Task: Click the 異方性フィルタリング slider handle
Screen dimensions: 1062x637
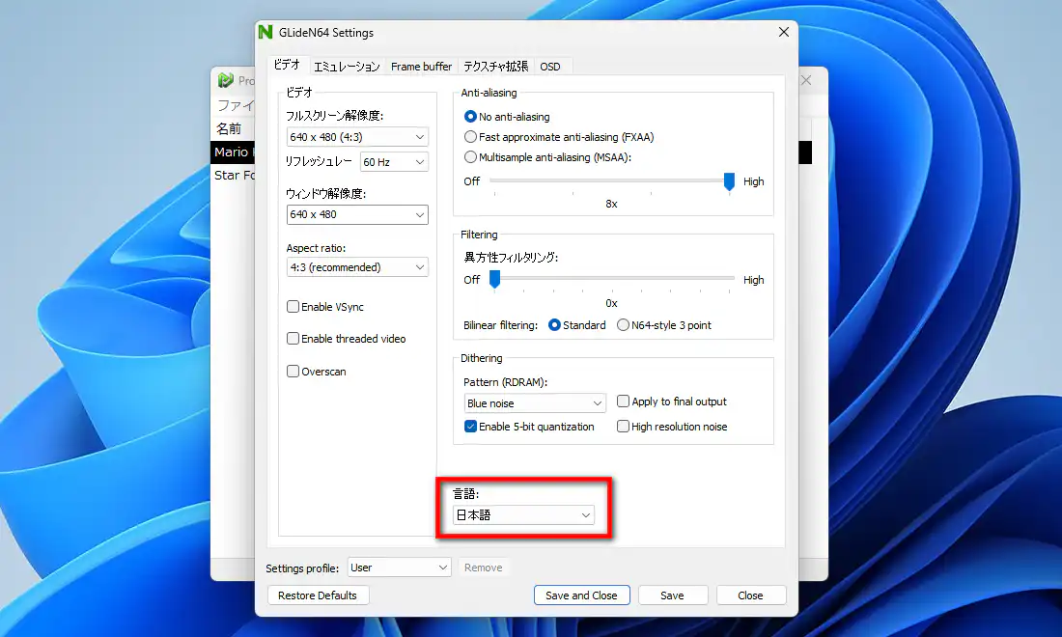Action: tap(494, 279)
